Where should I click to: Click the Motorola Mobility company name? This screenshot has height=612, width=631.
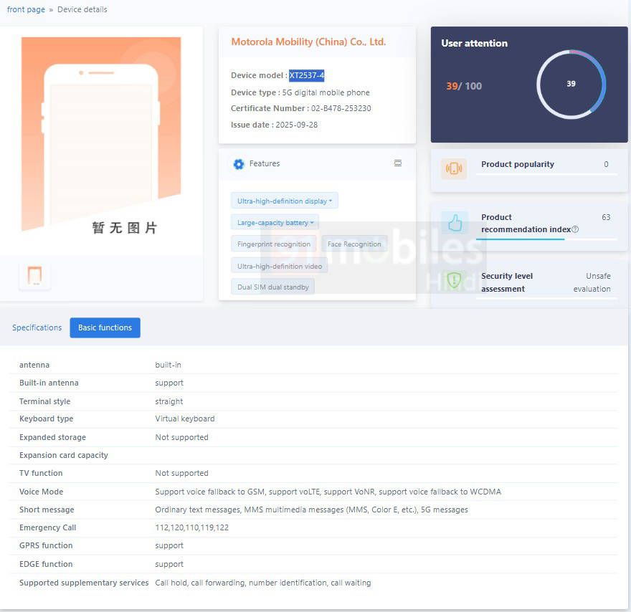(x=308, y=42)
